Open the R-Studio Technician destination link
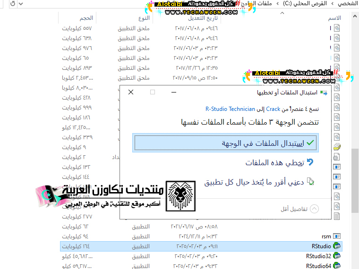 [230, 109]
